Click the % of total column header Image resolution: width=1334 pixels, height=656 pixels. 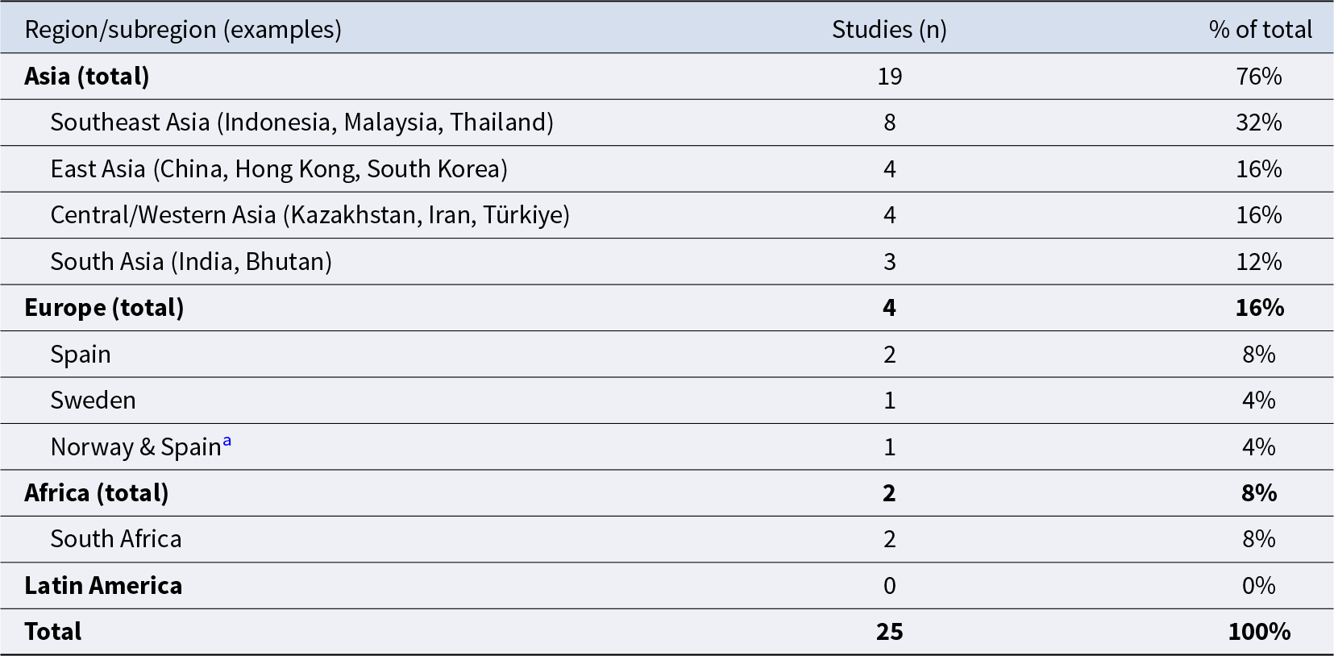[x=1260, y=30]
